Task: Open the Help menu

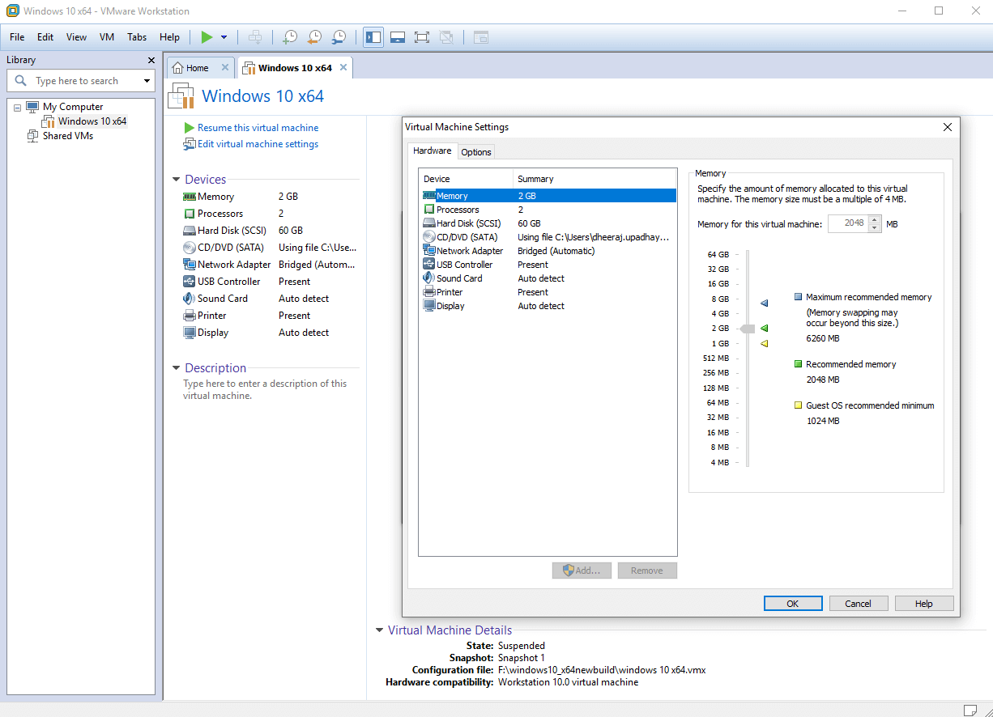Action: point(169,37)
